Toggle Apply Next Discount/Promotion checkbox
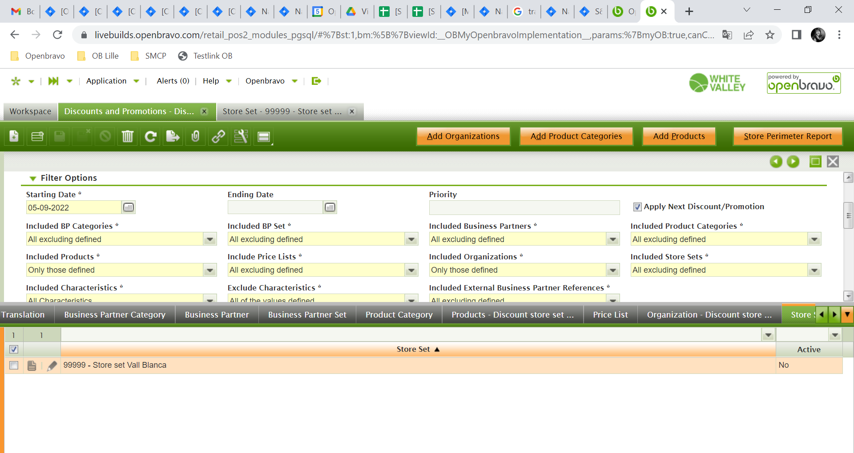The image size is (854, 453). coord(637,207)
